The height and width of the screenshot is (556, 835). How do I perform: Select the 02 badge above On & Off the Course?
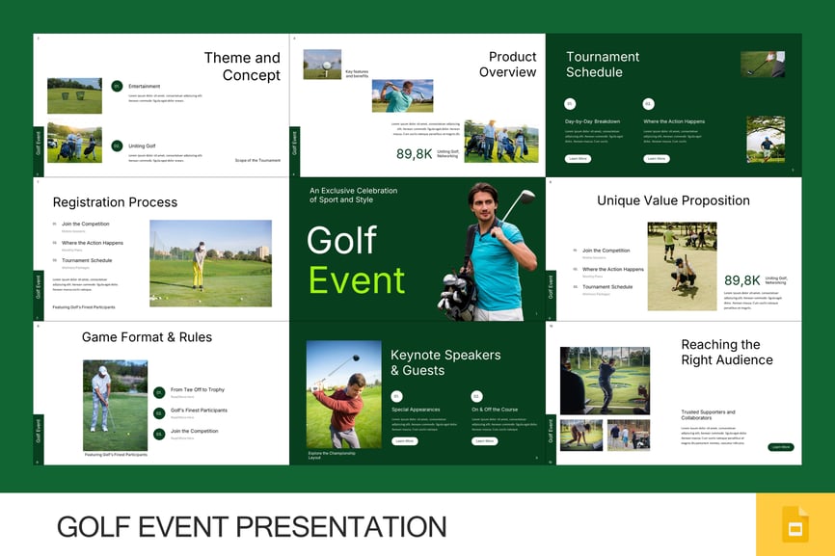pyautogui.click(x=476, y=396)
